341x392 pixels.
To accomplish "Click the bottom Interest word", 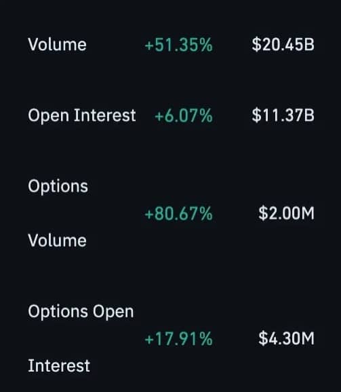I will tap(59, 366).
